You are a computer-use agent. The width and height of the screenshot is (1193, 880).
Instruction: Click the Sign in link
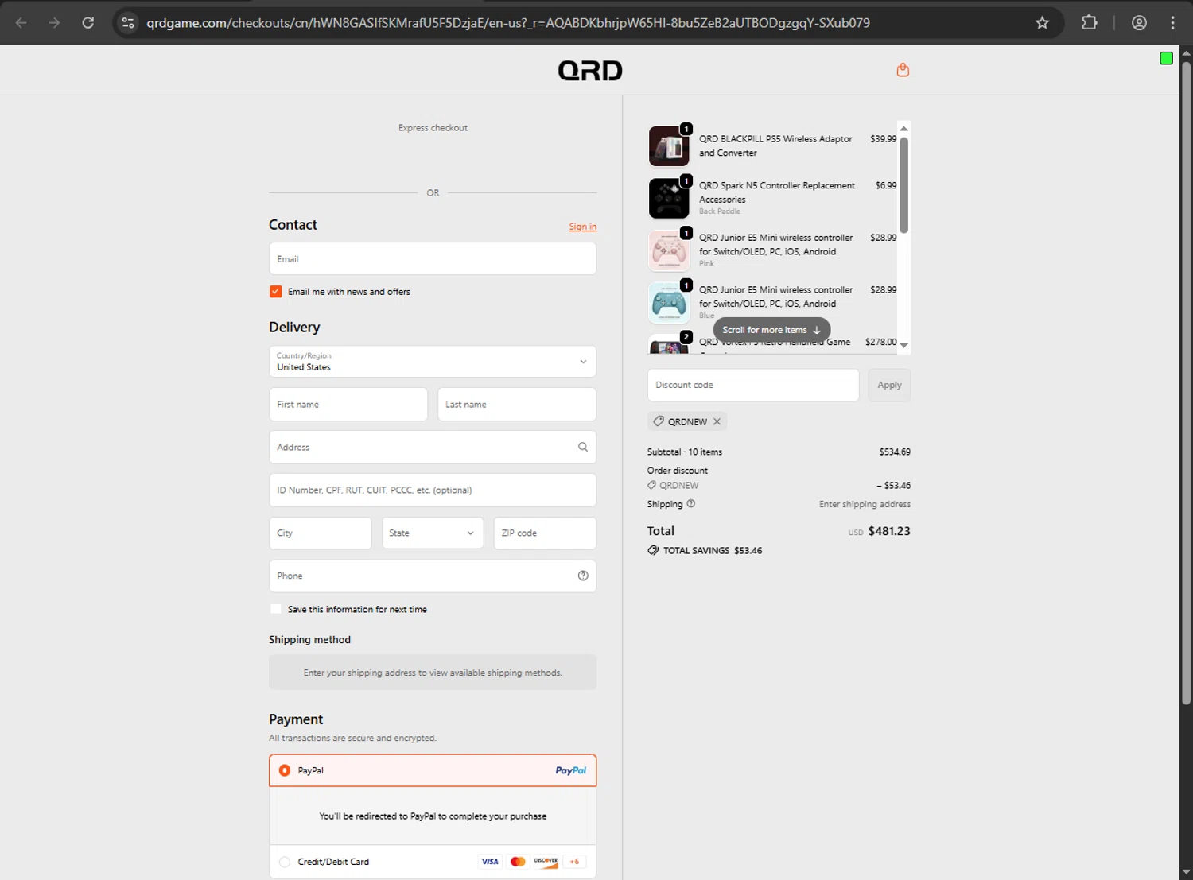(582, 227)
